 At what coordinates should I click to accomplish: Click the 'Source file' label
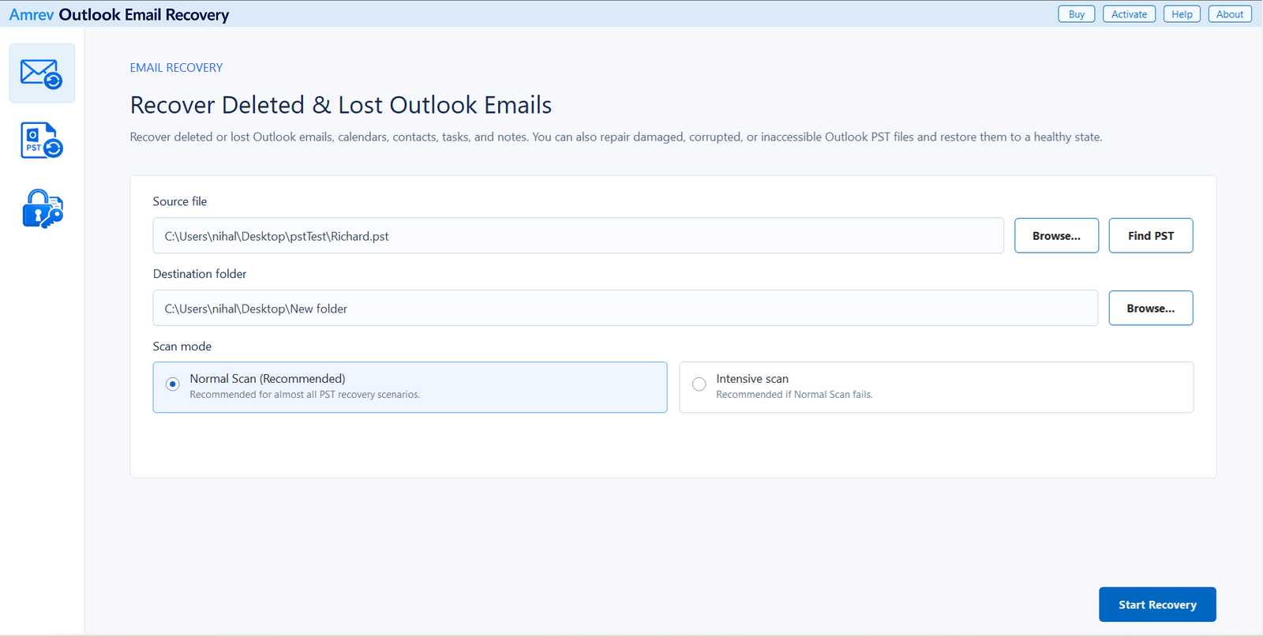click(180, 201)
